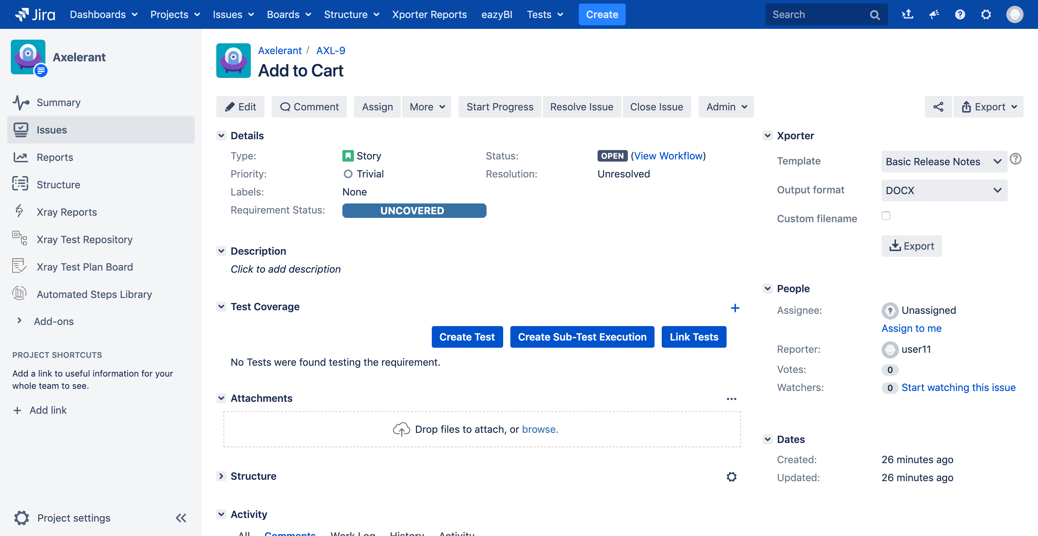Enable watching this issue toggle

[959, 387]
